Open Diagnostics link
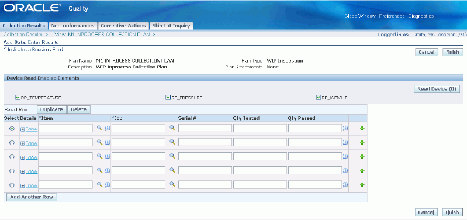This screenshot has height=220, width=467. [x=421, y=16]
